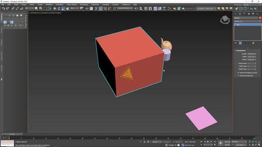Open the File menu
262x147 pixels.
click(3, 4)
